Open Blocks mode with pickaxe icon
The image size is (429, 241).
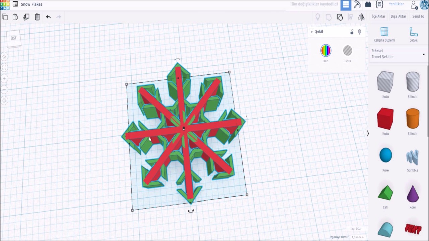click(x=357, y=4)
